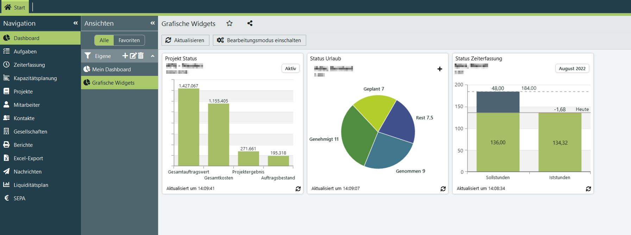The width and height of the screenshot is (631, 235).
Task: Open the August 2022 month selector
Action: pos(572,68)
